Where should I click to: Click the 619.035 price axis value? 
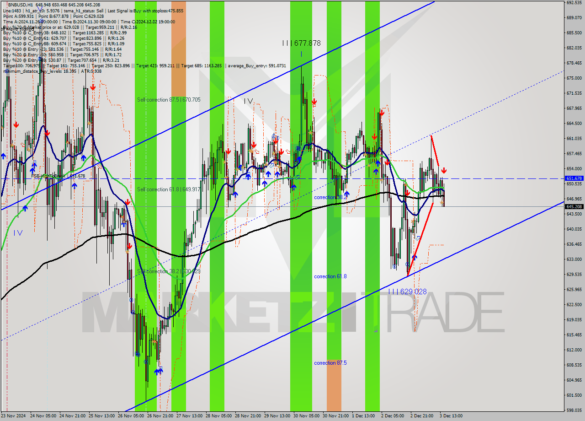(574, 319)
